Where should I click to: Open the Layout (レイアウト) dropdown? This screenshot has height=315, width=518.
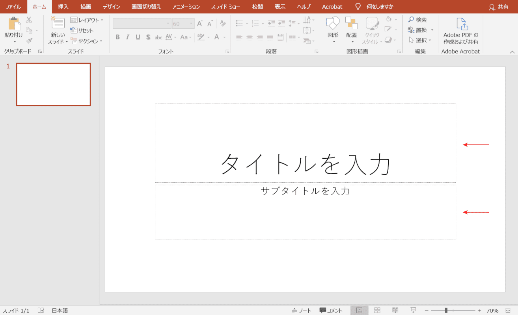[87, 20]
